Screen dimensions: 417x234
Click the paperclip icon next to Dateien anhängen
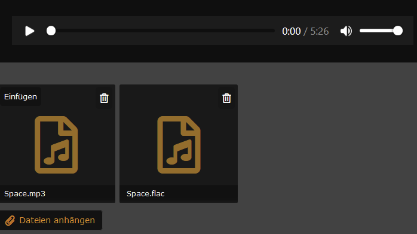[10, 220]
